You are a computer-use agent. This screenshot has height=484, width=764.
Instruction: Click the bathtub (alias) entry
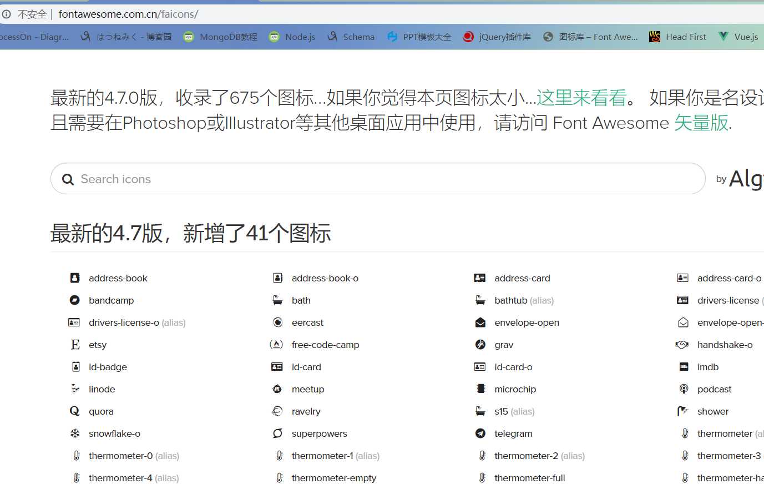click(514, 300)
